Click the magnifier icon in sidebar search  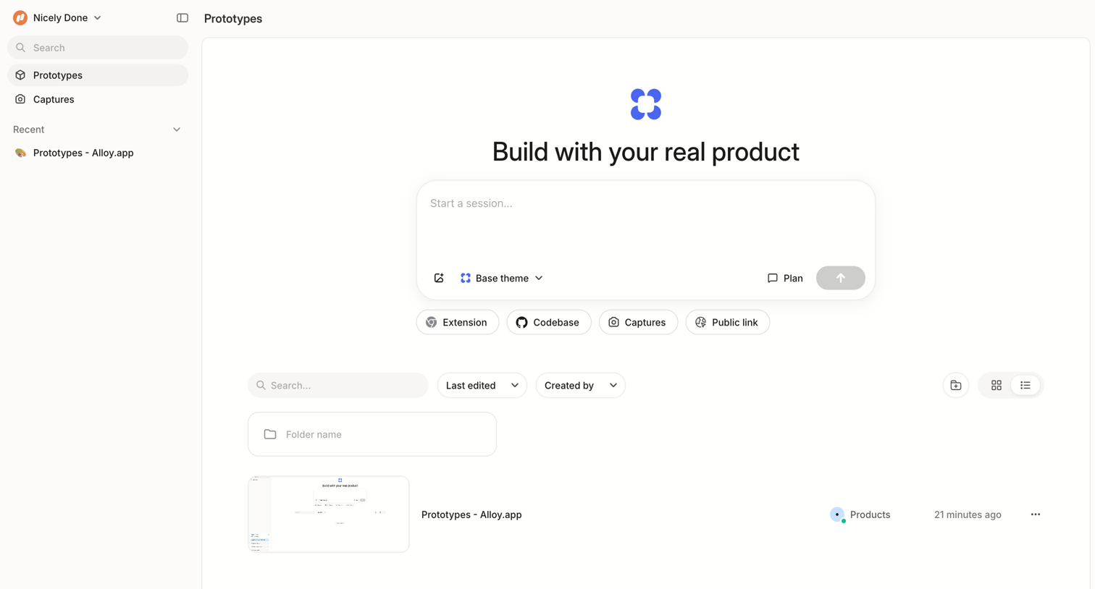coord(21,48)
